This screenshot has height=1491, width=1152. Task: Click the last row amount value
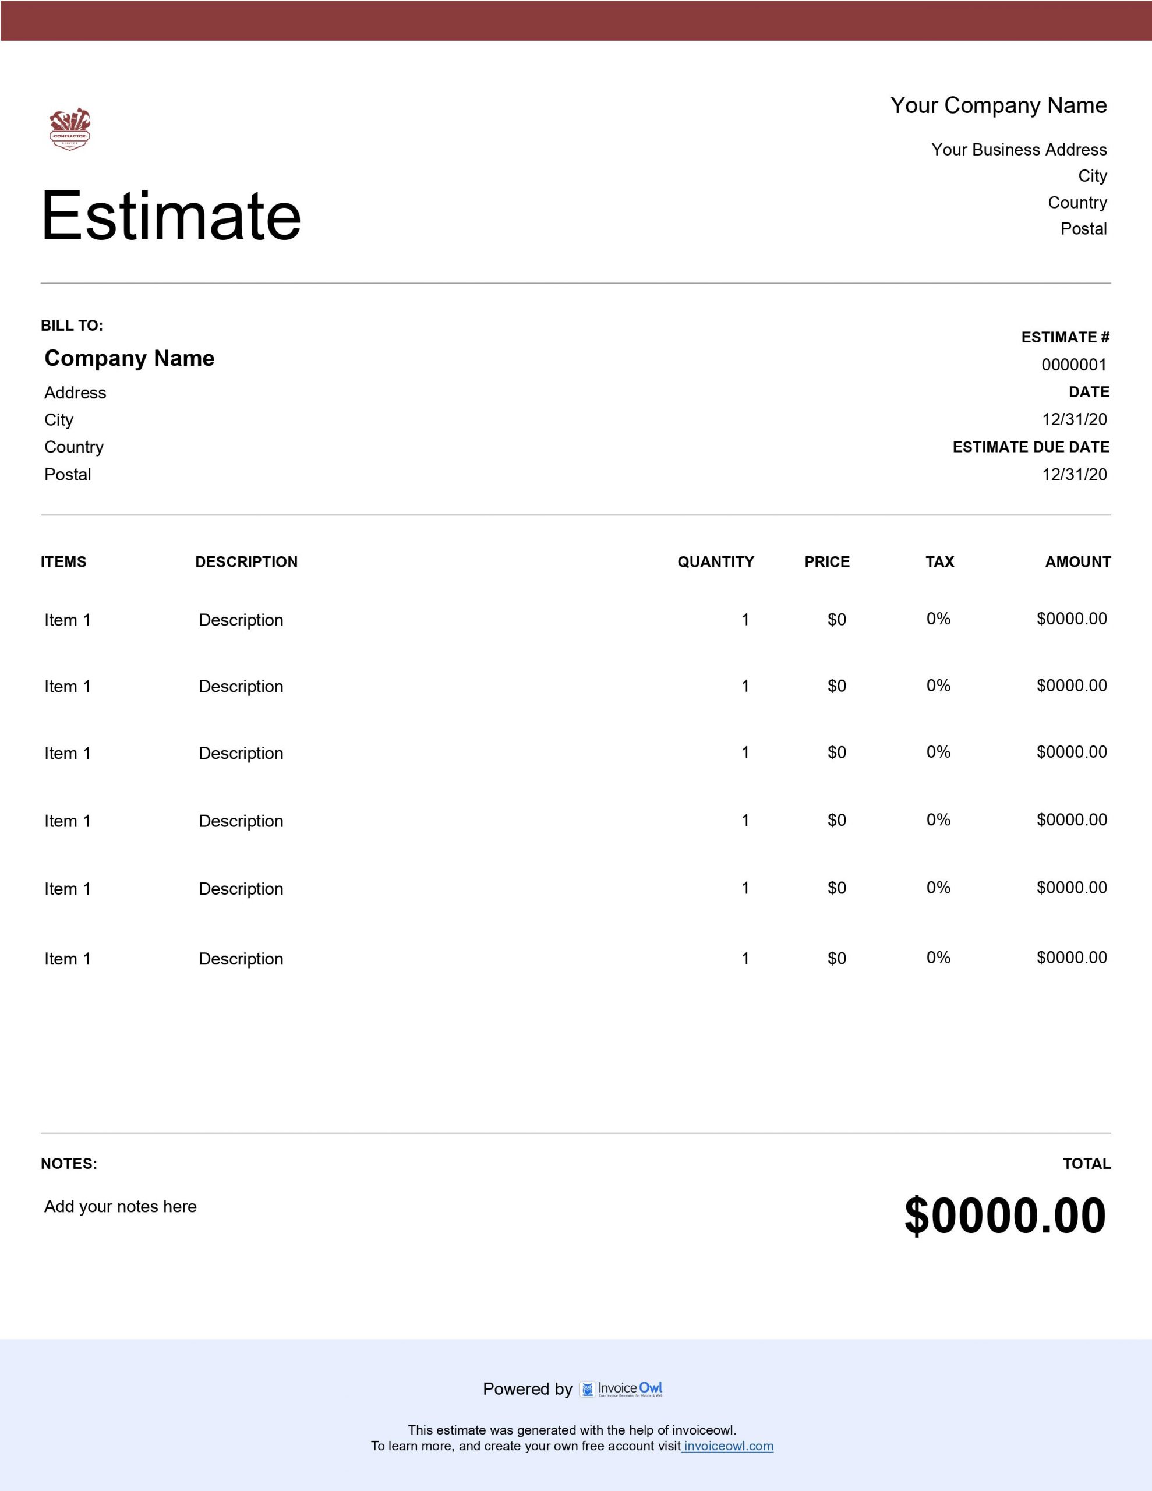(x=1070, y=957)
